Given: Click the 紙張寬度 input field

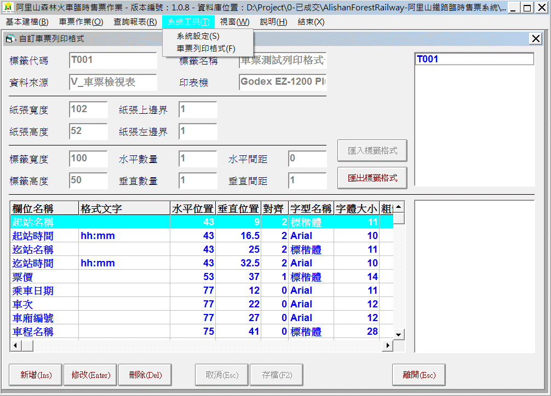Looking at the screenshot, I should coord(88,109).
